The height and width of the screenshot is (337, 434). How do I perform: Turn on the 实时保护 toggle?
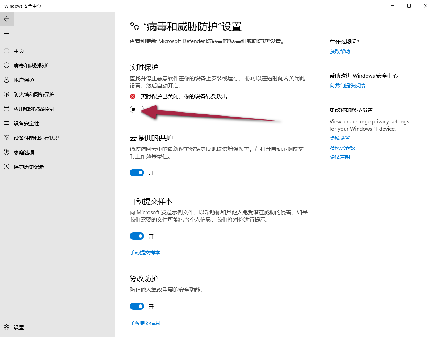[137, 109]
